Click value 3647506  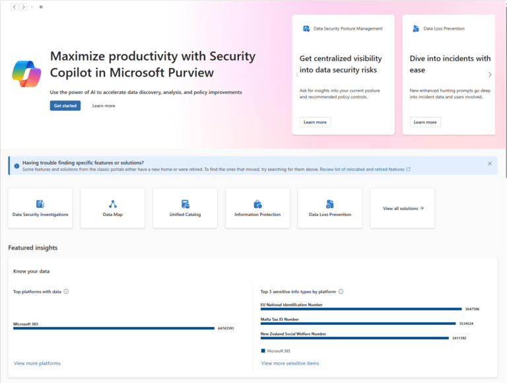[472, 309]
